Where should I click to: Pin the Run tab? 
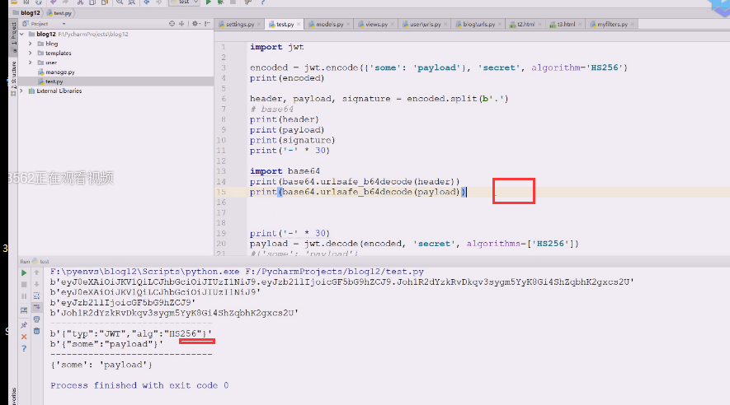[24, 325]
